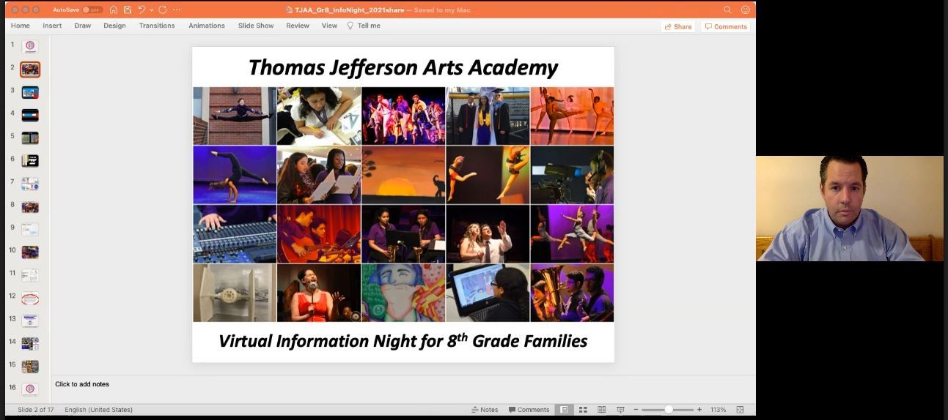Viewport: 948px width, 420px height.
Task: Click the presenter's webcam video tile
Action: (850, 209)
